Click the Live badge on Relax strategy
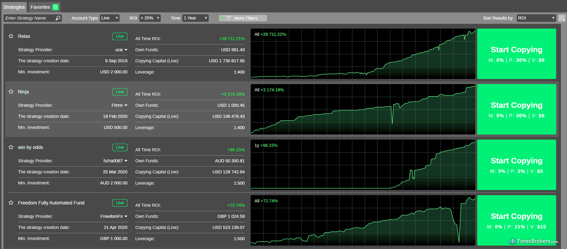 tap(120, 36)
